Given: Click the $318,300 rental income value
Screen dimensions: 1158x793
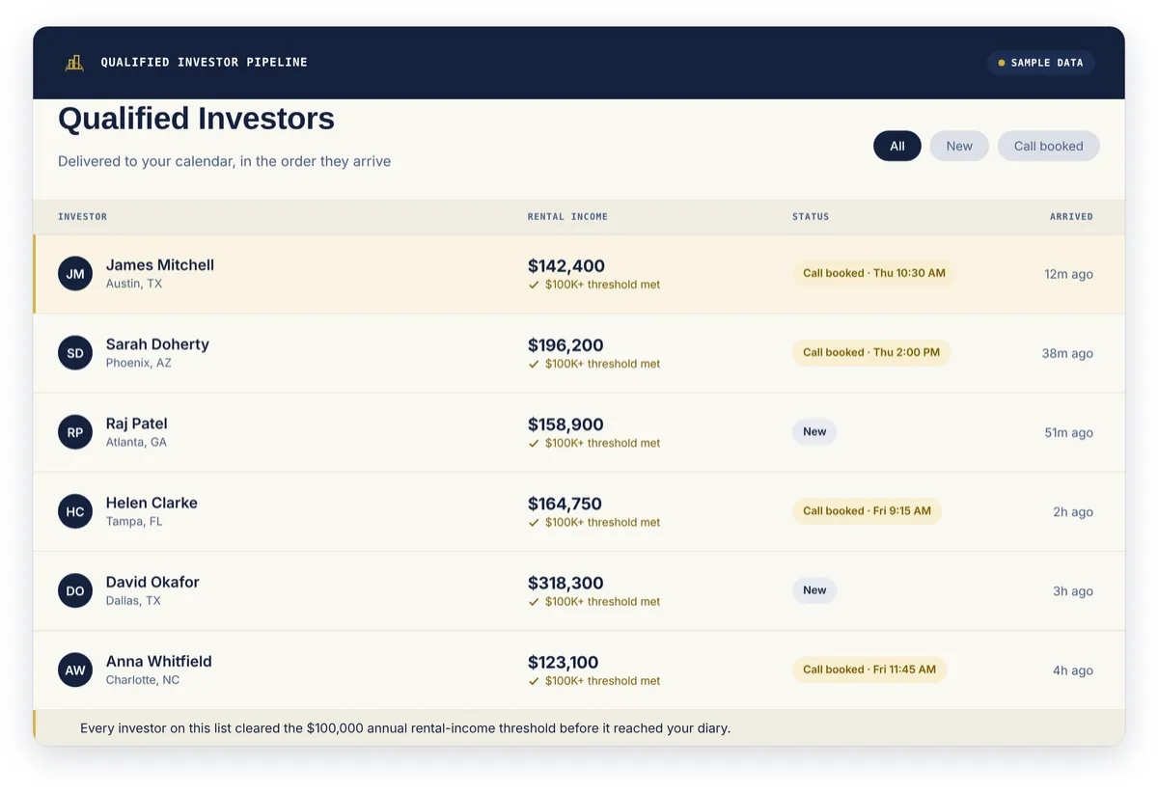Looking at the screenshot, I should 565,583.
